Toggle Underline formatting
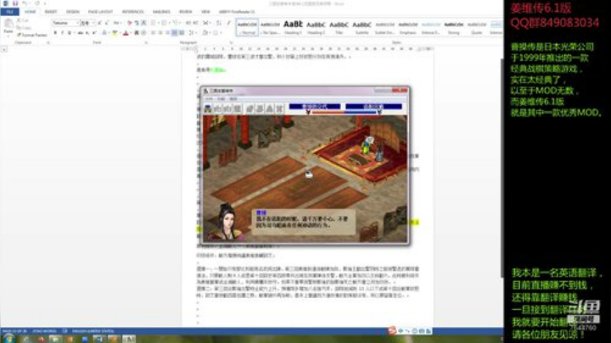 point(70,33)
